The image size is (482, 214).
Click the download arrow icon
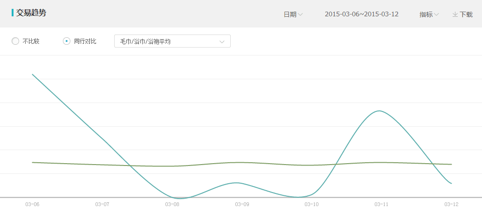pos(455,14)
